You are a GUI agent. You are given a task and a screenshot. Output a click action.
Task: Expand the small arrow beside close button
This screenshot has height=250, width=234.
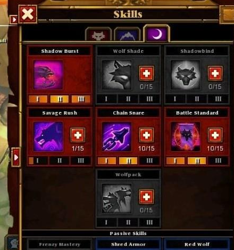click(14, 20)
